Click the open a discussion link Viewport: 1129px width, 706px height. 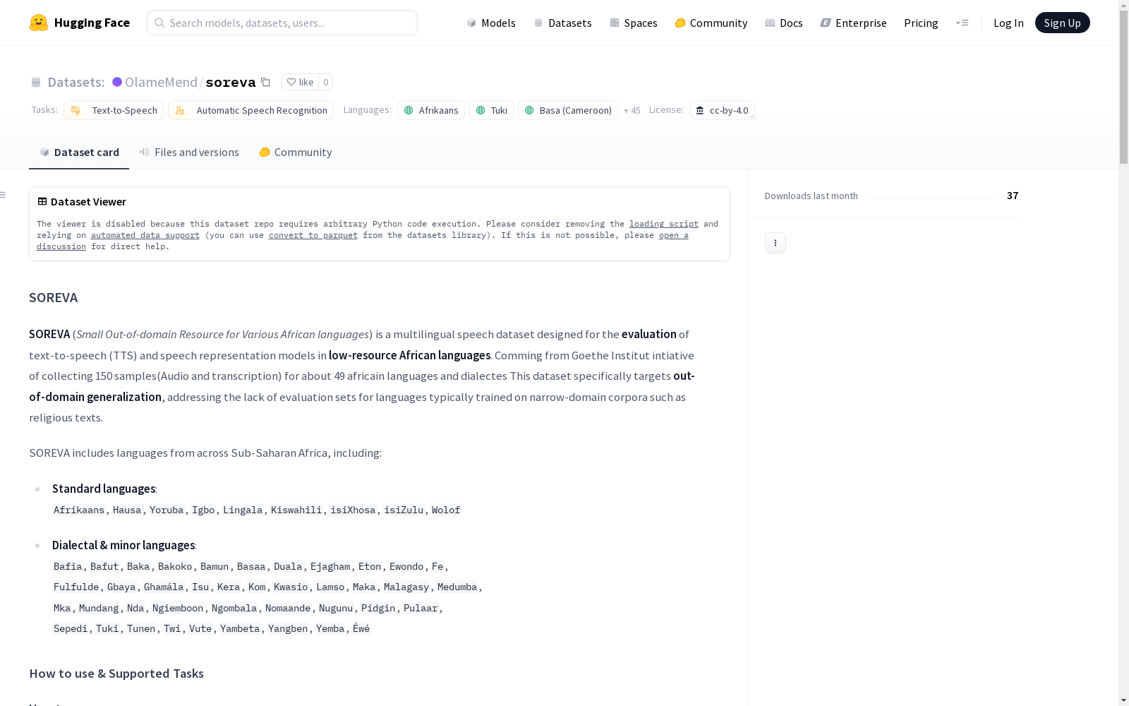tap(363, 241)
